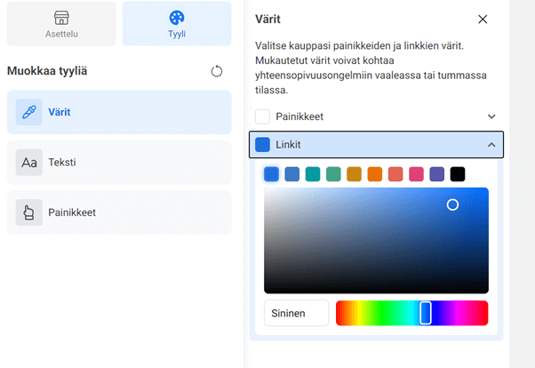
Task: Click the hand pointer icon beside Painikkeet
Action: pyautogui.click(x=29, y=212)
